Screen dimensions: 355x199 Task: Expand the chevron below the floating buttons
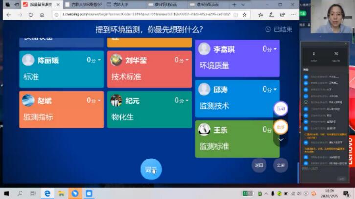click(x=281, y=139)
